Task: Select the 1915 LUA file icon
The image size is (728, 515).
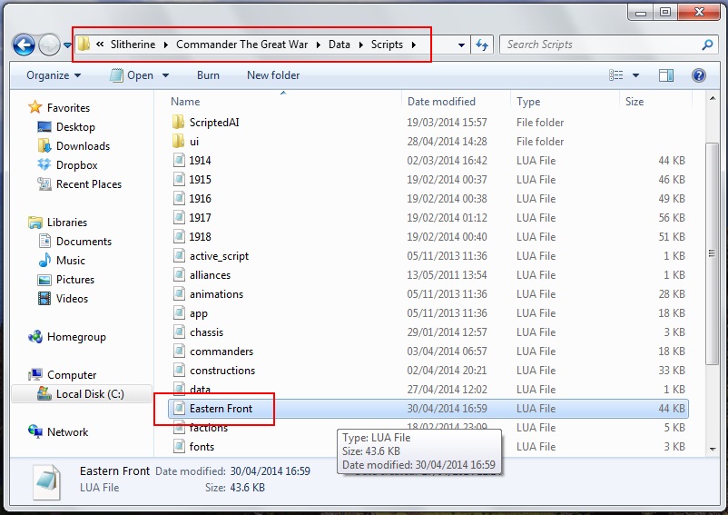Action: click(x=179, y=179)
